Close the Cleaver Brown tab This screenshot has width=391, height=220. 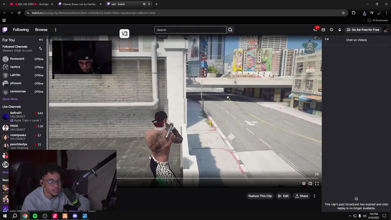pyautogui.click(x=100, y=4)
